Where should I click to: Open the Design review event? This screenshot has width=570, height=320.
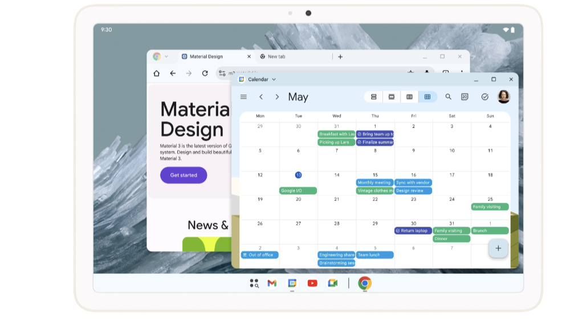click(413, 191)
